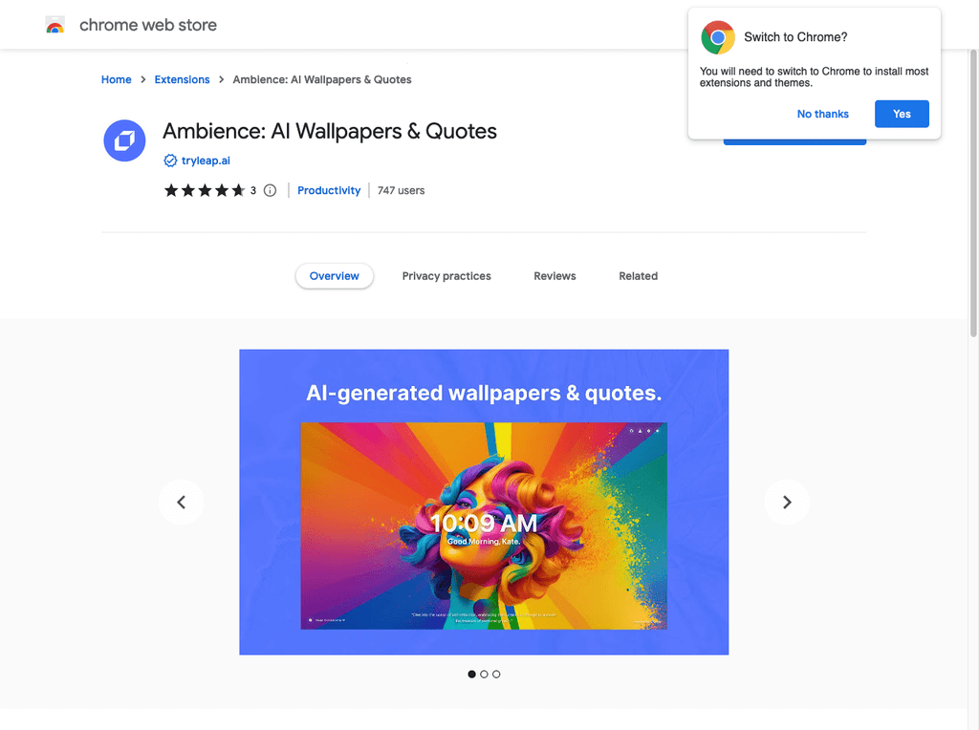Click the AI-generated wallpapers preview image
This screenshot has width=979, height=730.
(x=484, y=502)
